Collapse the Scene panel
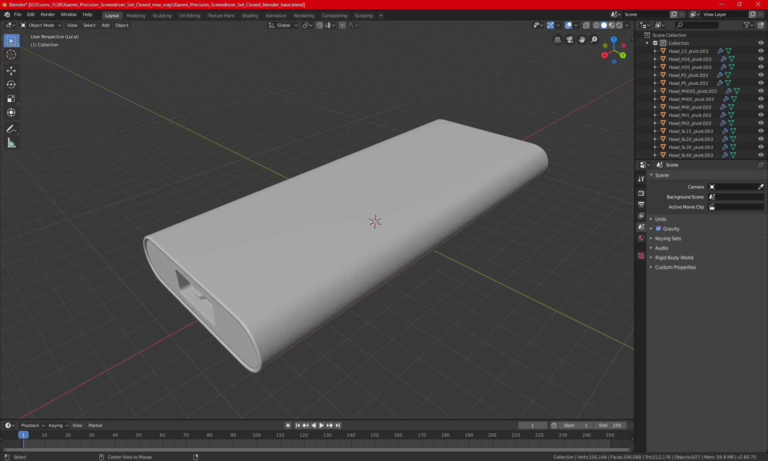This screenshot has height=461, width=768. [662, 175]
